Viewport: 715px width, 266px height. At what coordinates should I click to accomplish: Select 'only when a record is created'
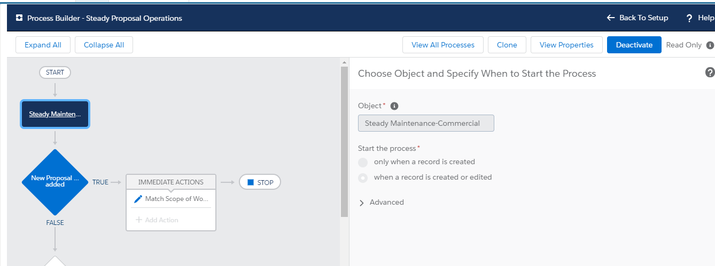363,162
